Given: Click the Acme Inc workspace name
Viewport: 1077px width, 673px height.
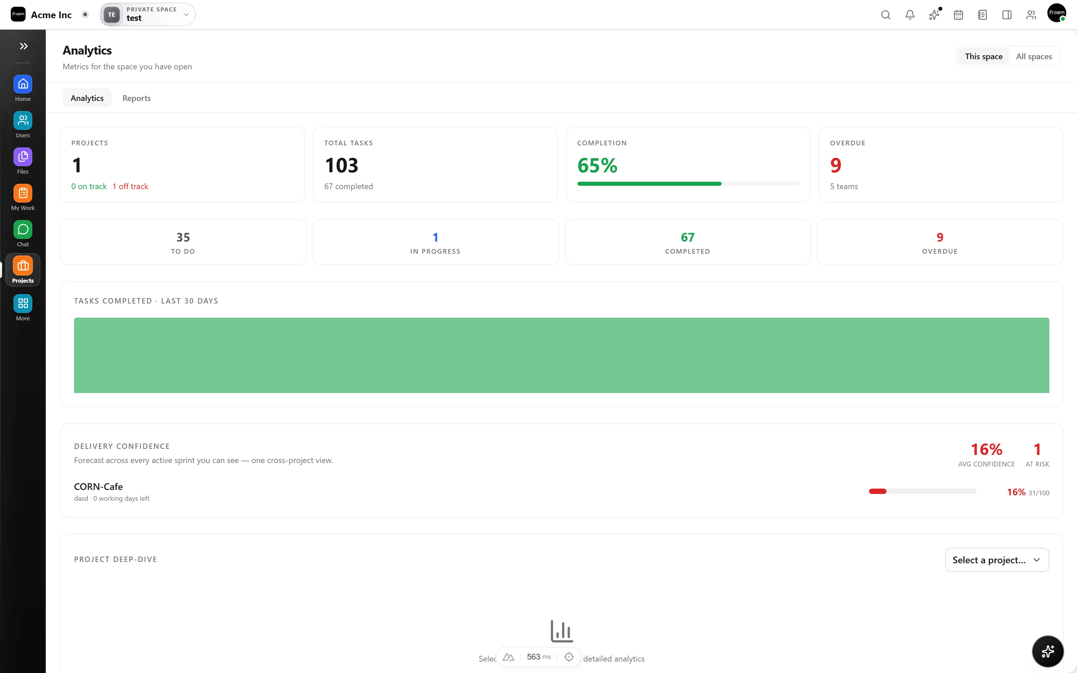Looking at the screenshot, I should point(51,15).
